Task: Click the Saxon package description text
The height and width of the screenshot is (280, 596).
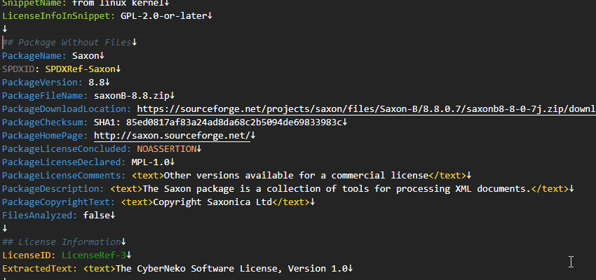Action: (335, 189)
